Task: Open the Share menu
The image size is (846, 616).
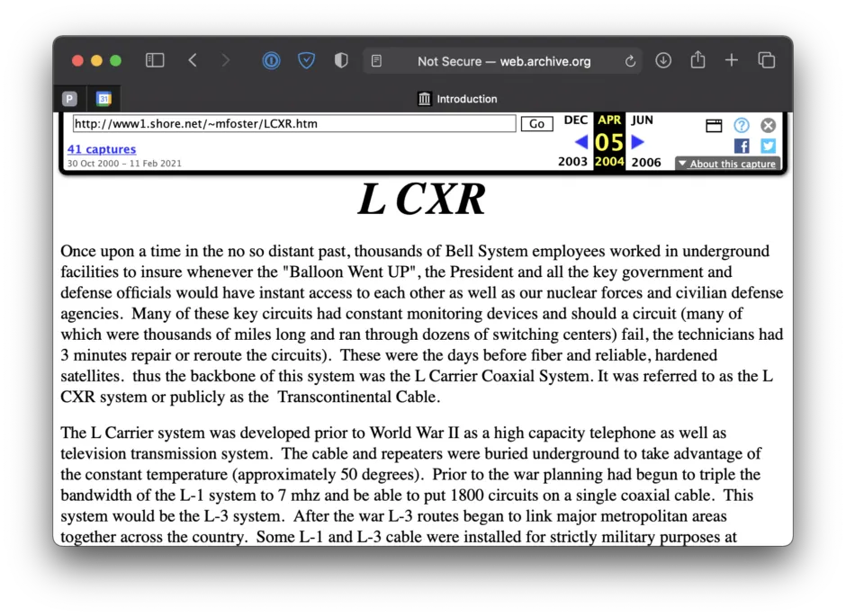Action: click(x=697, y=59)
